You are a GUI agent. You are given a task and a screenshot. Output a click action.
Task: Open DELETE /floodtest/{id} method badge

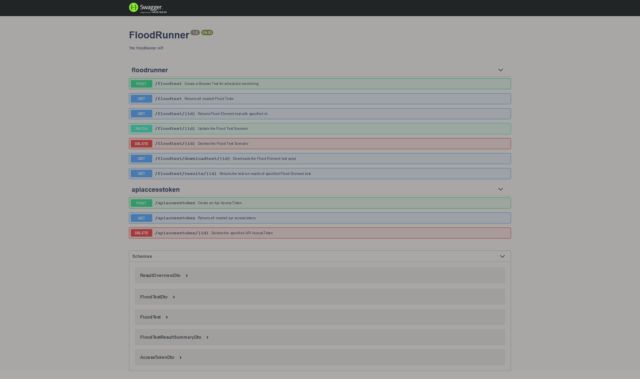point(142,144)
